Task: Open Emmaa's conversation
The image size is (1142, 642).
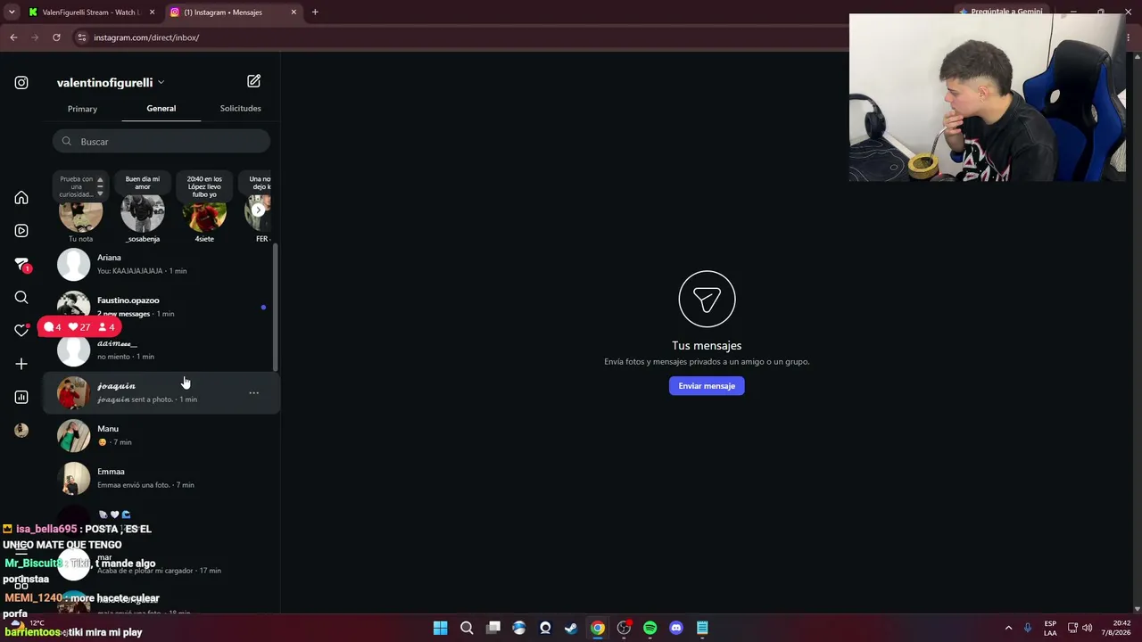Action: [161, 479]
